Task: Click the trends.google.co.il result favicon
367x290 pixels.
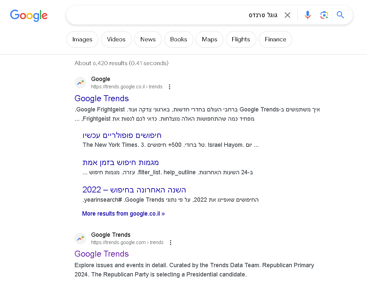Action: [80, 83]
